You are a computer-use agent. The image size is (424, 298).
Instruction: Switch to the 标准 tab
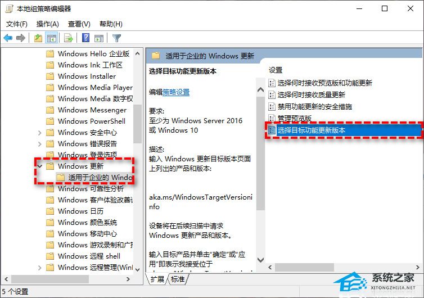pos(178,279)
